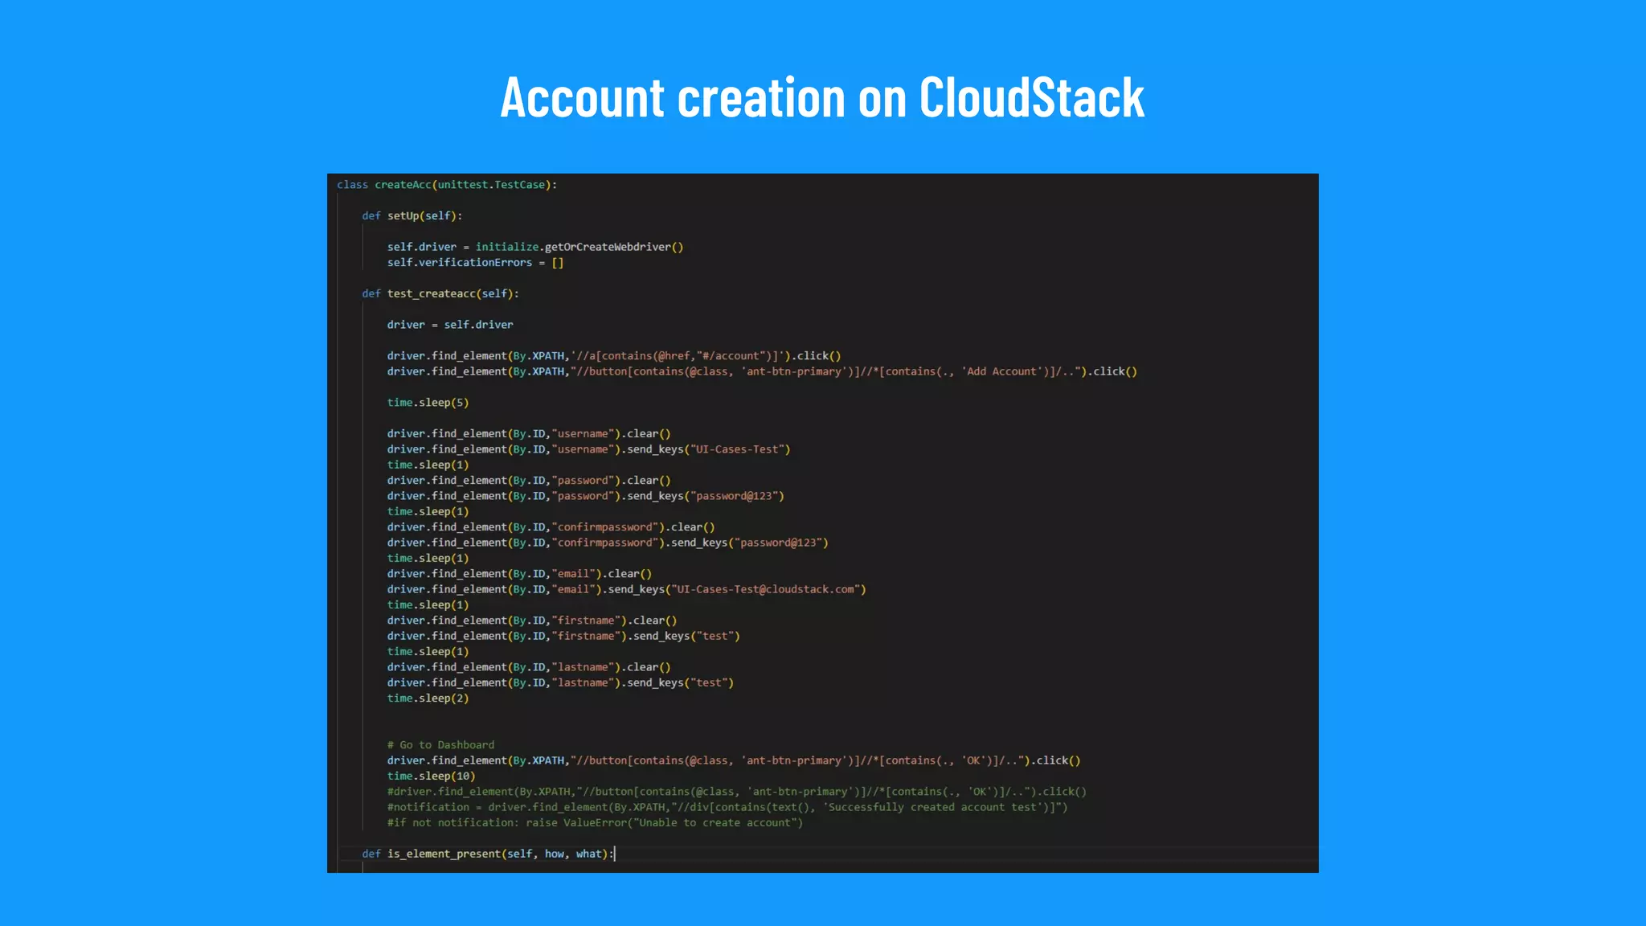Click the By.ID "password").clear() line
The width and height of the screenshot is (1646, 926).
[529, 481]
